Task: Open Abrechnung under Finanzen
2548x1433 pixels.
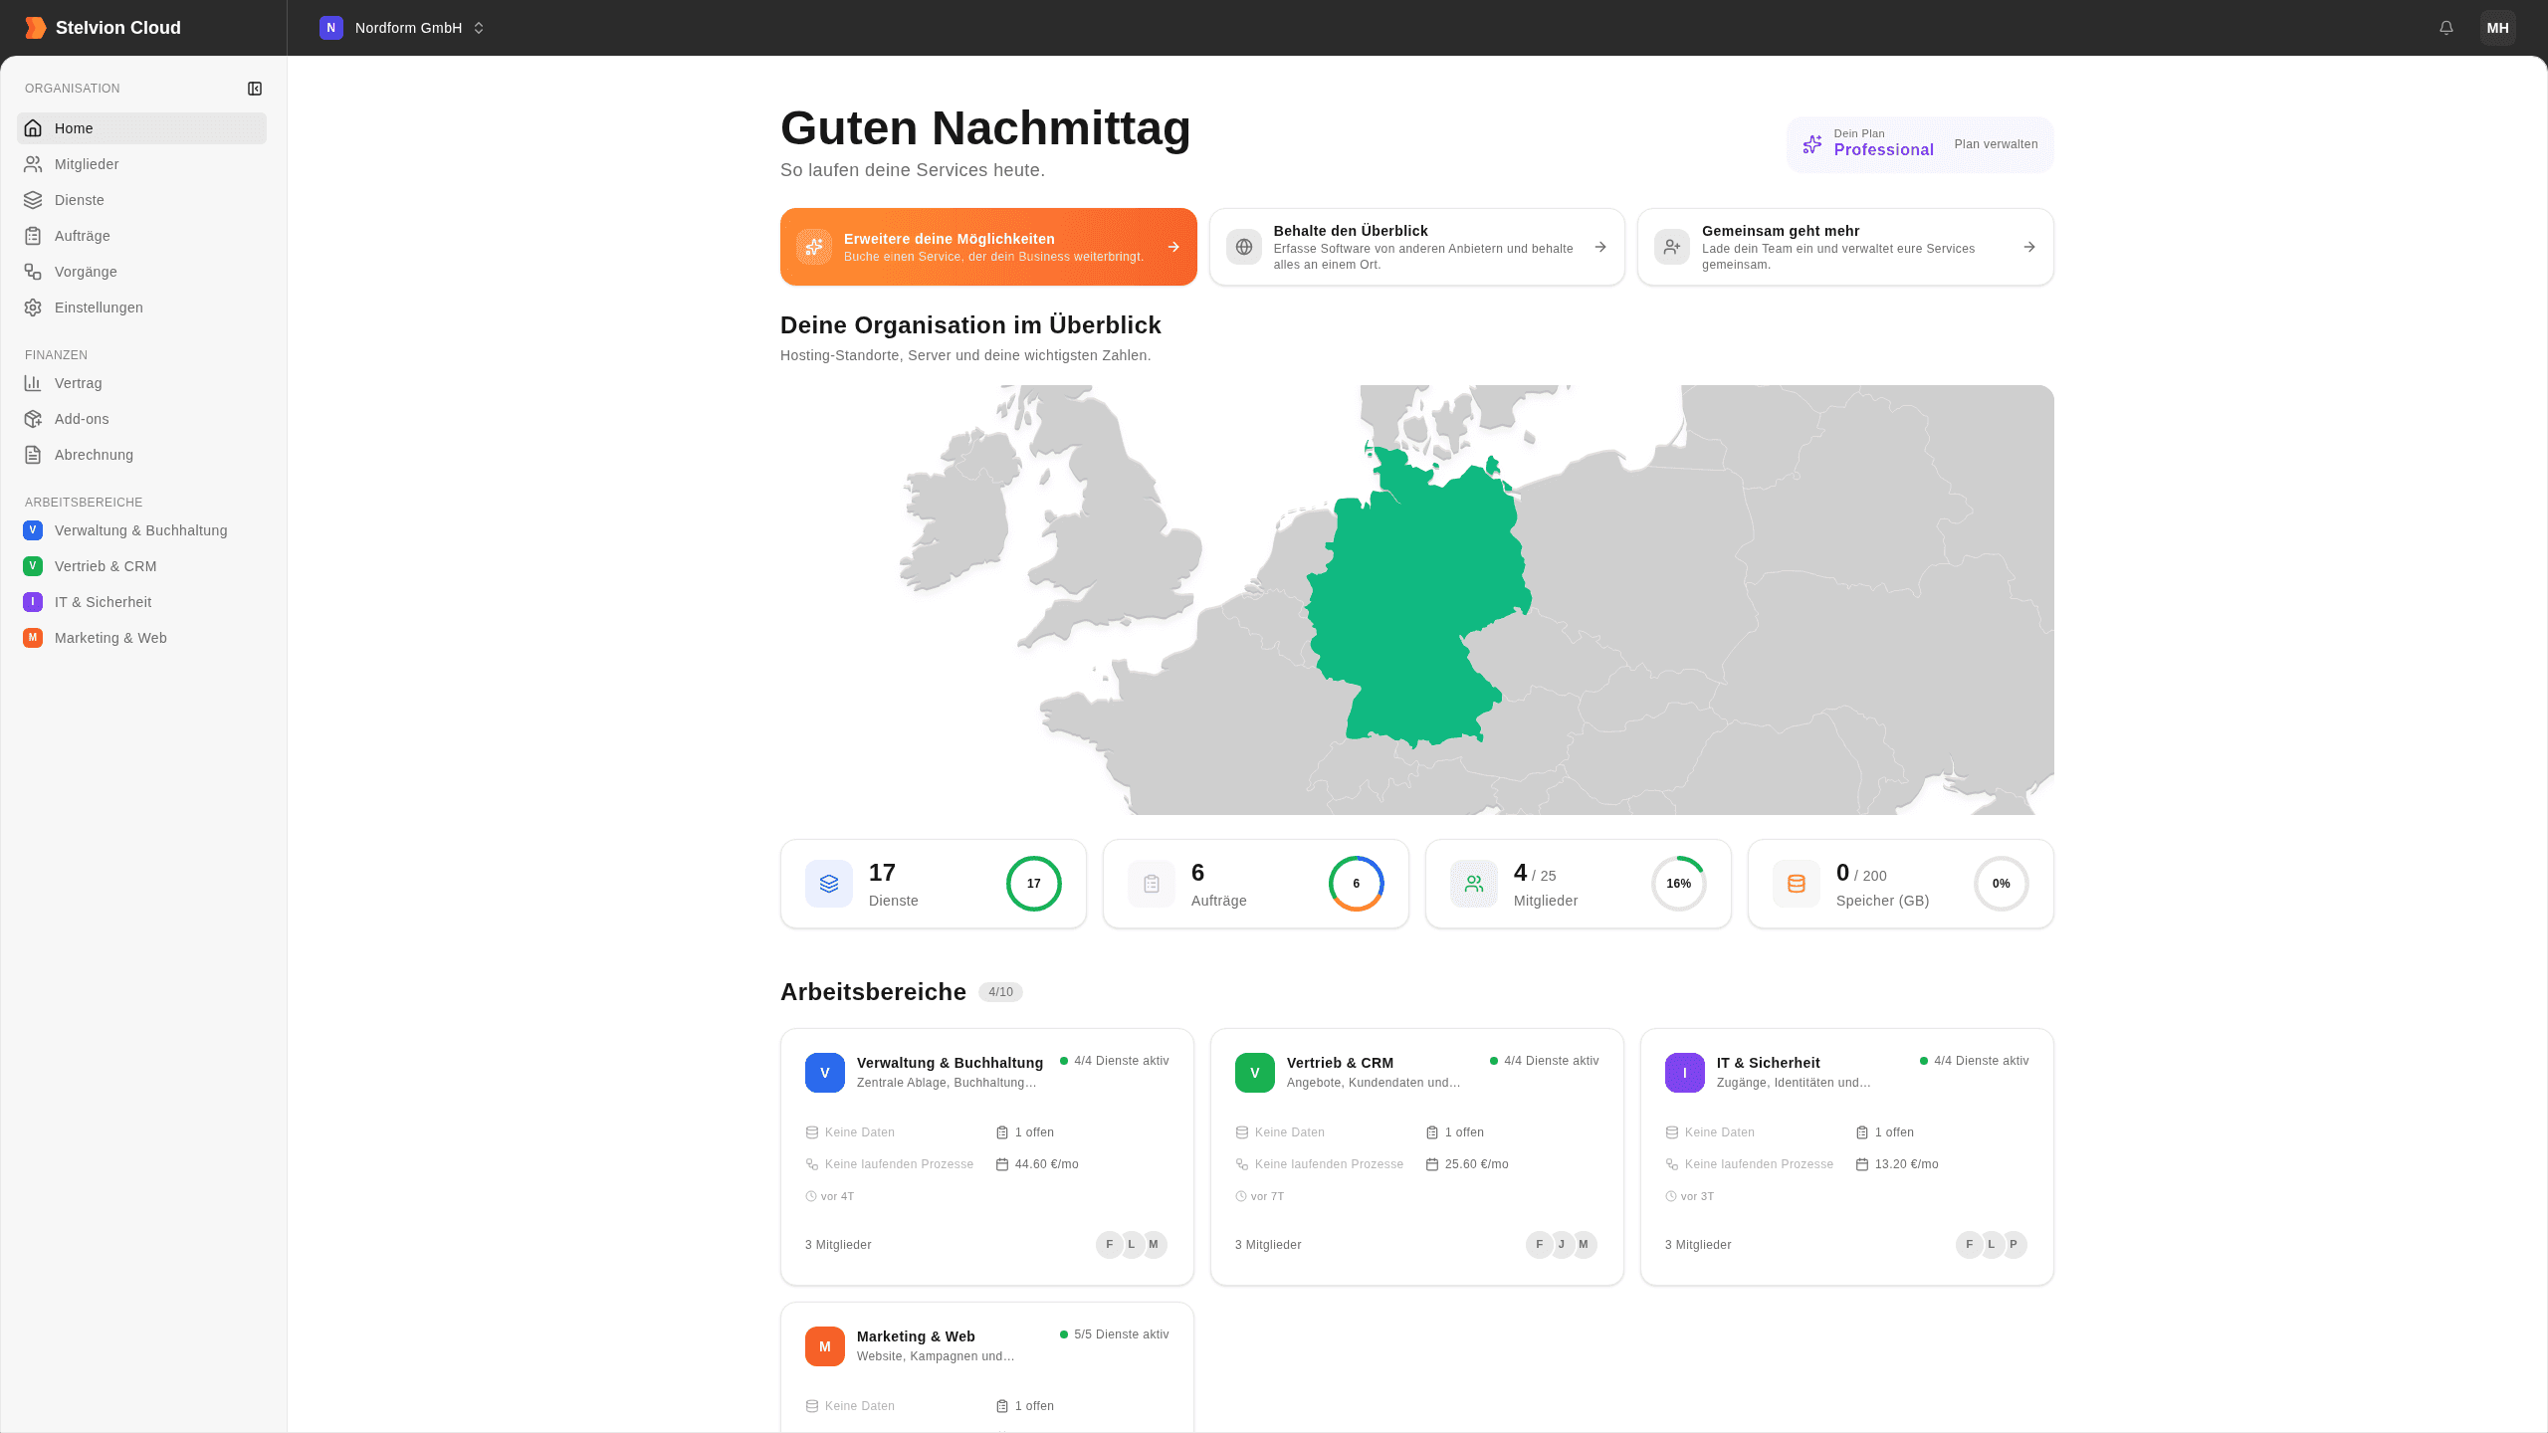Action: 141,455
